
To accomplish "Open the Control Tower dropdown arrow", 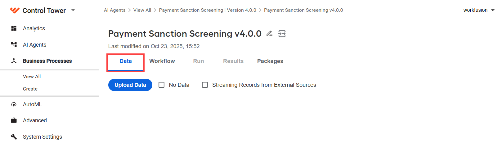I will pyautogui.click(x=73, y=10).
